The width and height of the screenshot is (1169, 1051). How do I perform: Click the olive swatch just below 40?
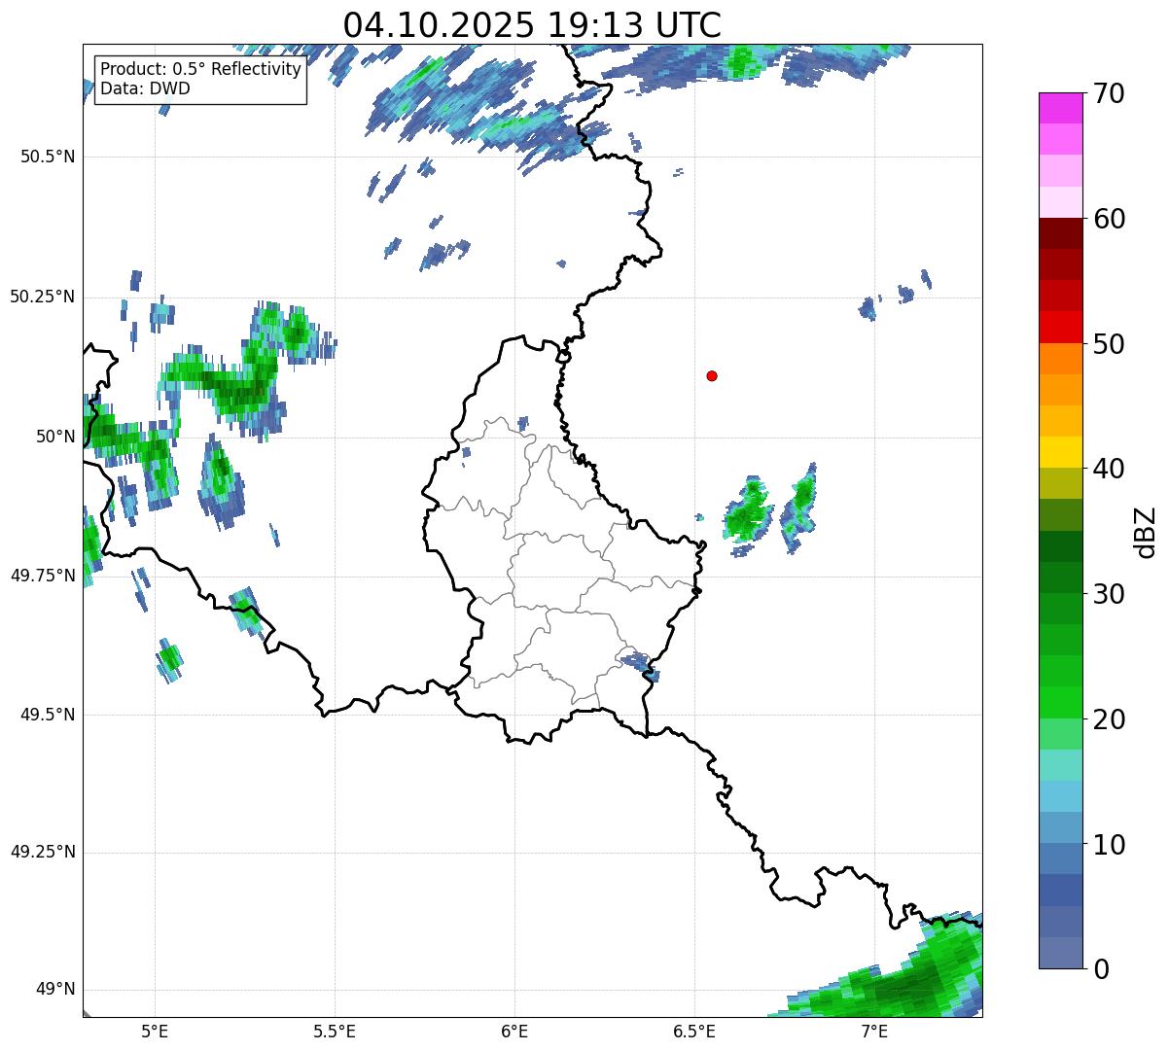pos(1060,483)
